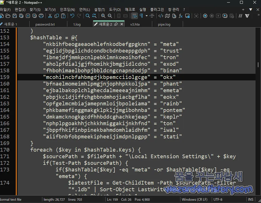Image resolution: width=261 pixels, height=203 pixels.
Task: Open the 매크로 menu
Action: (x=130, y=10)
